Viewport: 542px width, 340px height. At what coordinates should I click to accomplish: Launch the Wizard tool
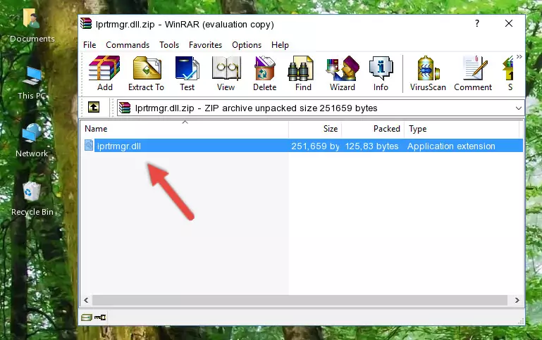[343, 73]
